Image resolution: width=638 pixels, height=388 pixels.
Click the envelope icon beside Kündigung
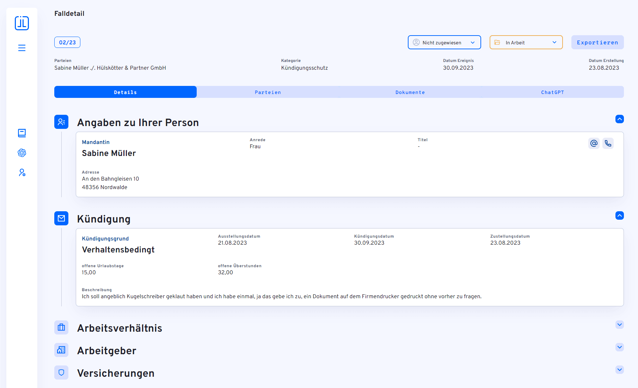tap(61, 218)
